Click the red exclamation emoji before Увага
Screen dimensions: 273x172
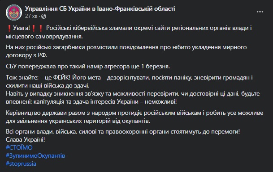[9, 28]
